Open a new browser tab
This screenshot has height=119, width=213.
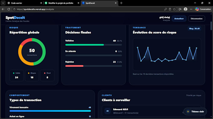(x=121, y=3)
